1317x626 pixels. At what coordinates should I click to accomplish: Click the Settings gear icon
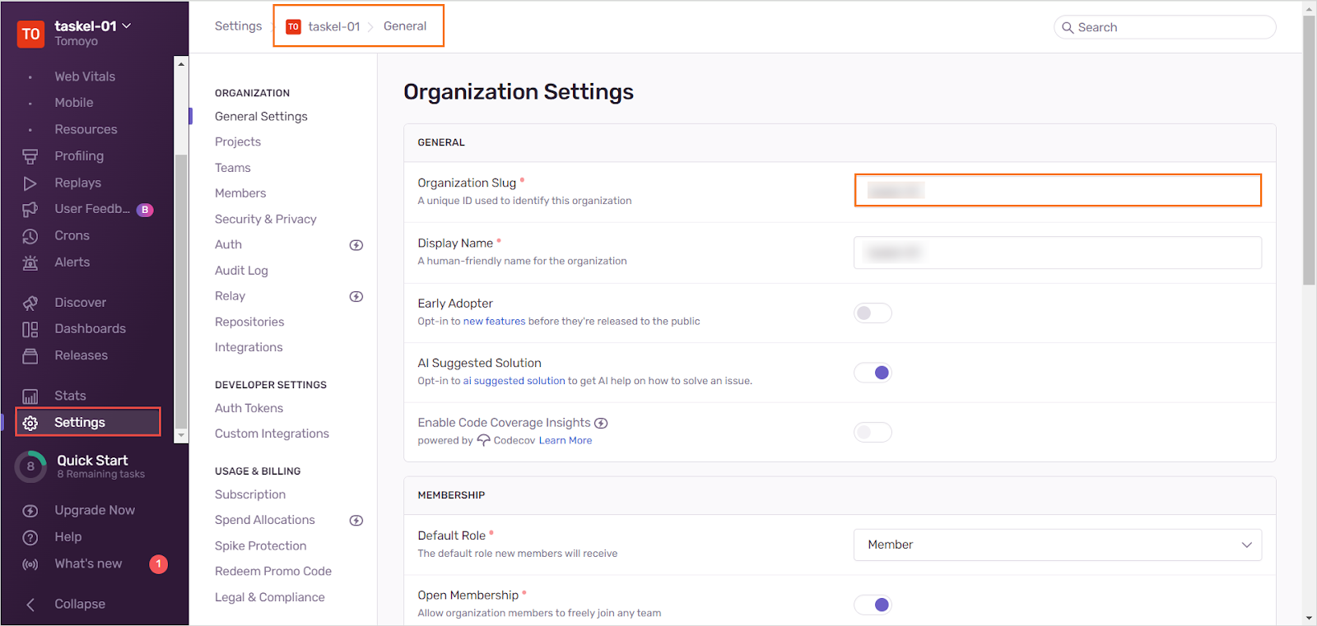click(30, 423)
